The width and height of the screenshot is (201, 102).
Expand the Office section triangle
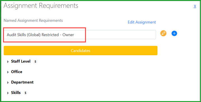click(8, 72)
